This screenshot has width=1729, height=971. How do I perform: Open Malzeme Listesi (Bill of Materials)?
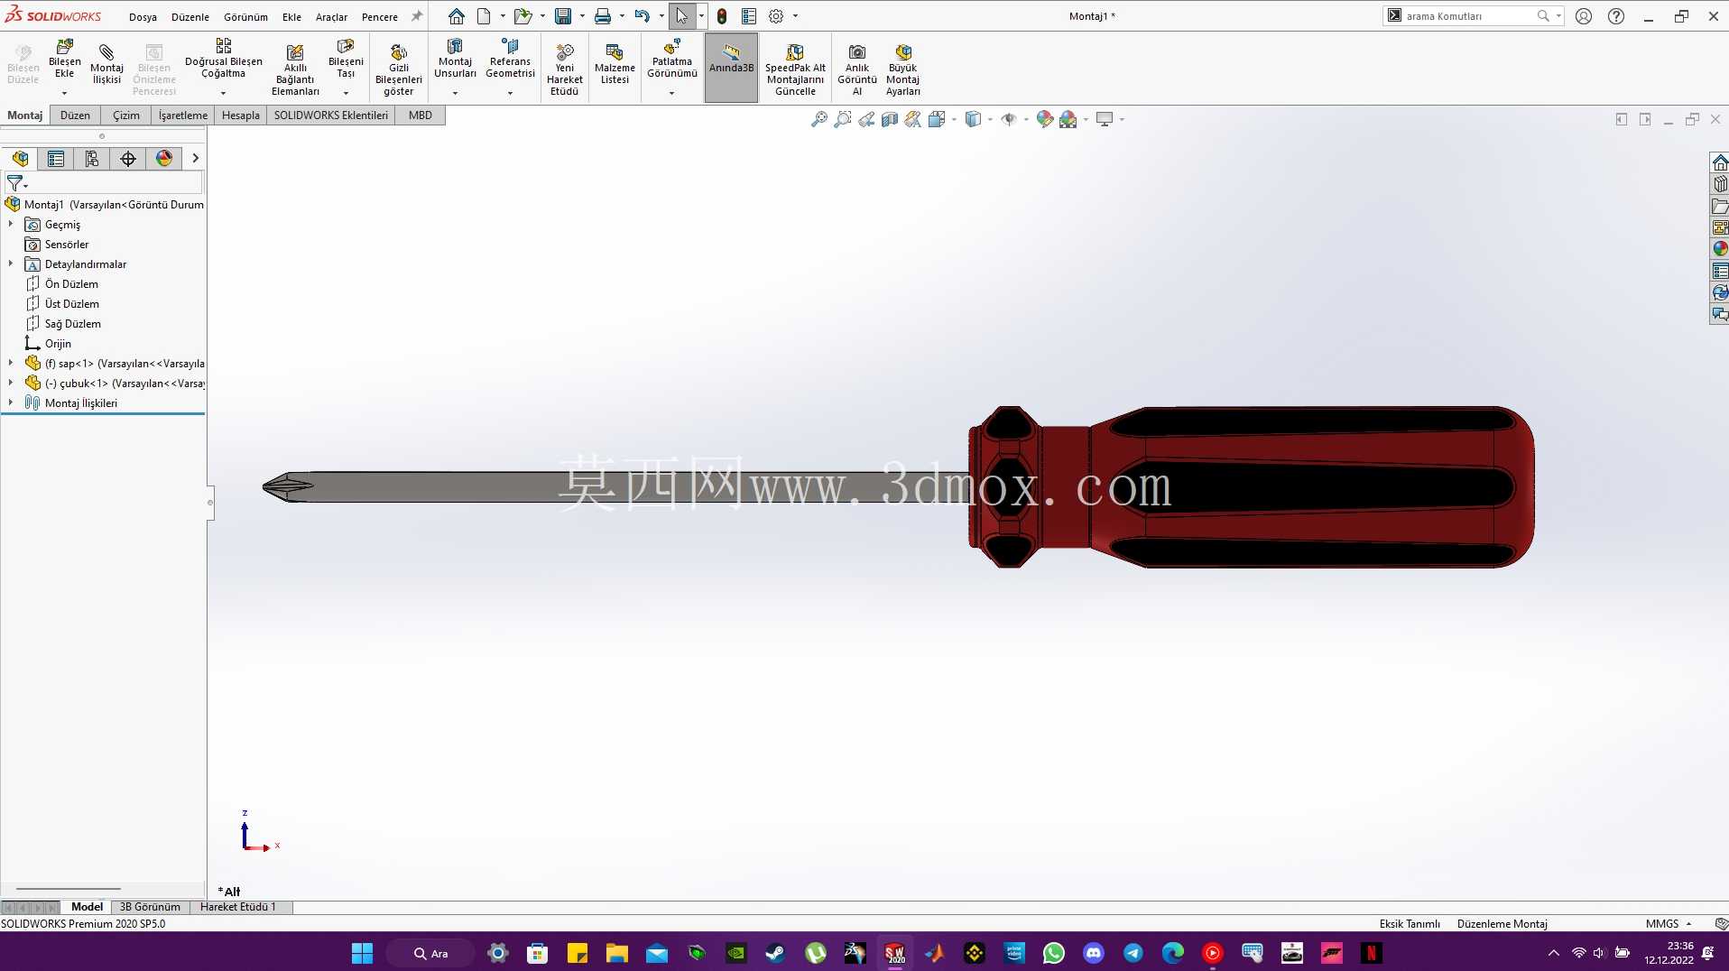pyautogui.click(x=615, y=66)
